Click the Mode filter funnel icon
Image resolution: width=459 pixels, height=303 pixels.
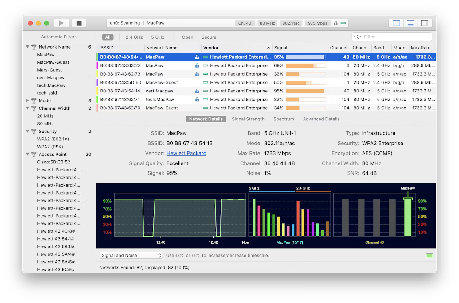coord(34,101)
